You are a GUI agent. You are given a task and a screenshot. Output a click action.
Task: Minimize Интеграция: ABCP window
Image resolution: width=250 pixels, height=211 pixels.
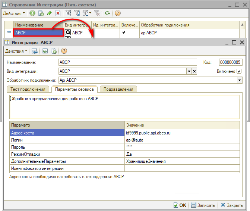coord(227,43)
